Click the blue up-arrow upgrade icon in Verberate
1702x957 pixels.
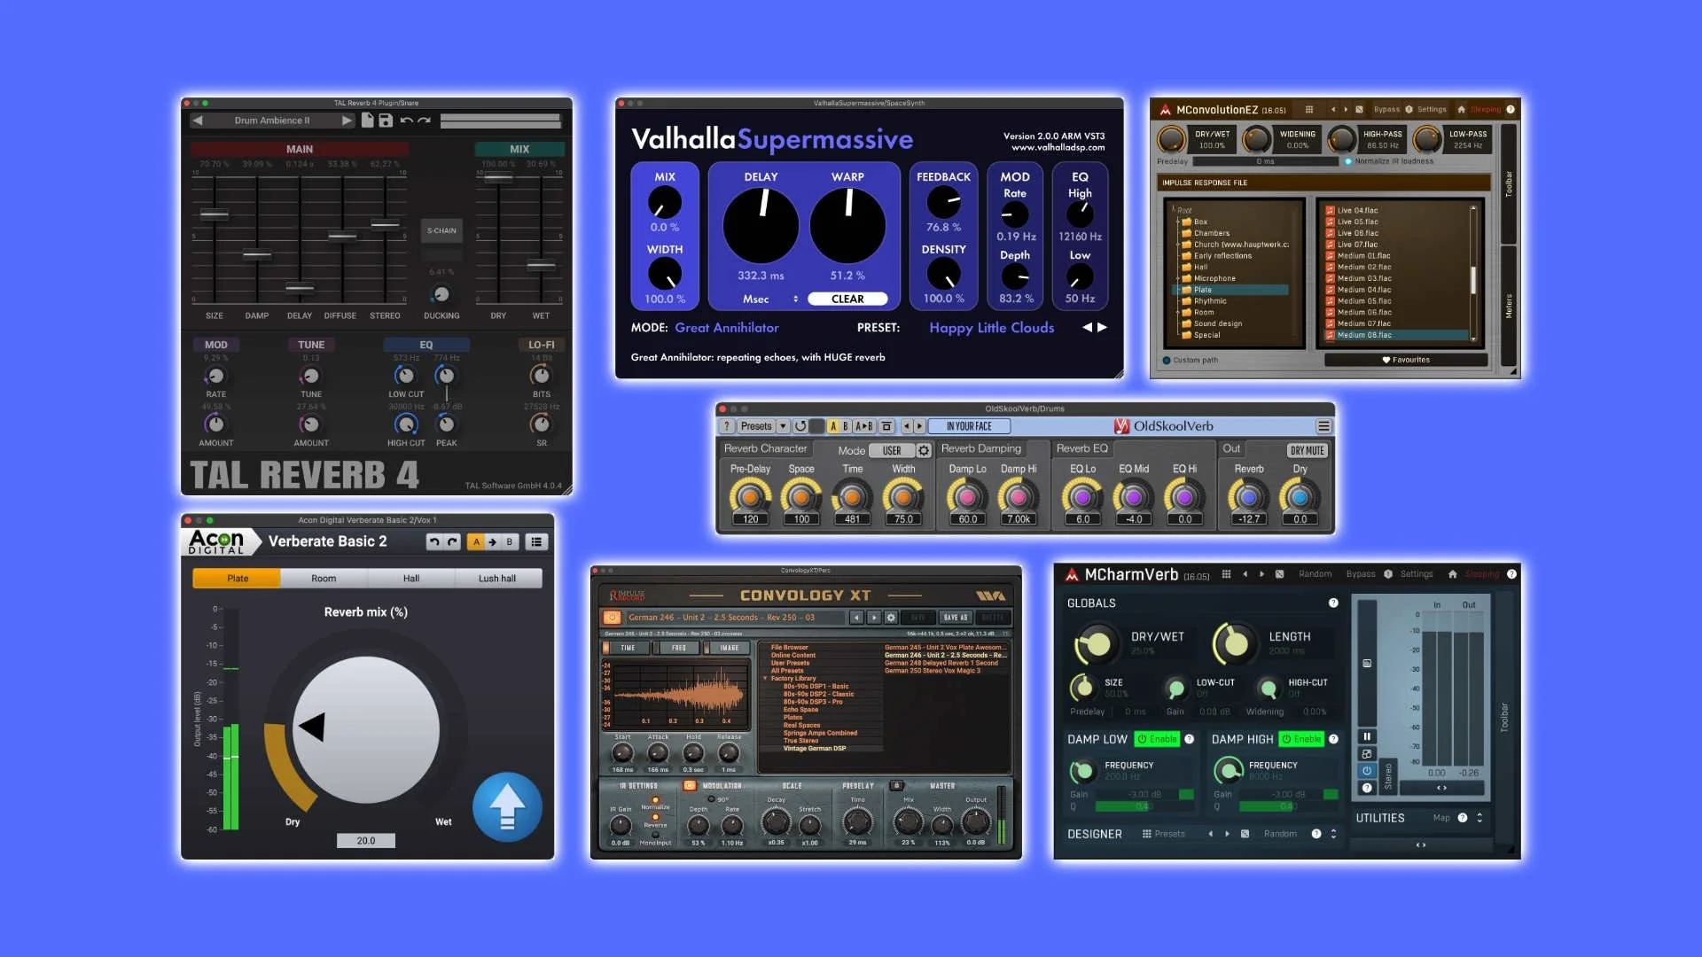tap(507, 807)
